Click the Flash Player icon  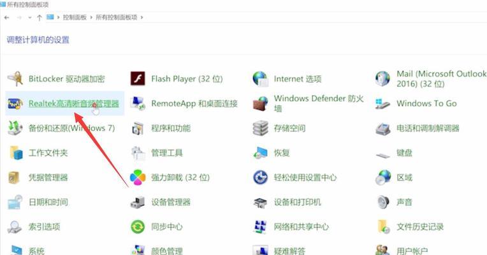point(138,78)
